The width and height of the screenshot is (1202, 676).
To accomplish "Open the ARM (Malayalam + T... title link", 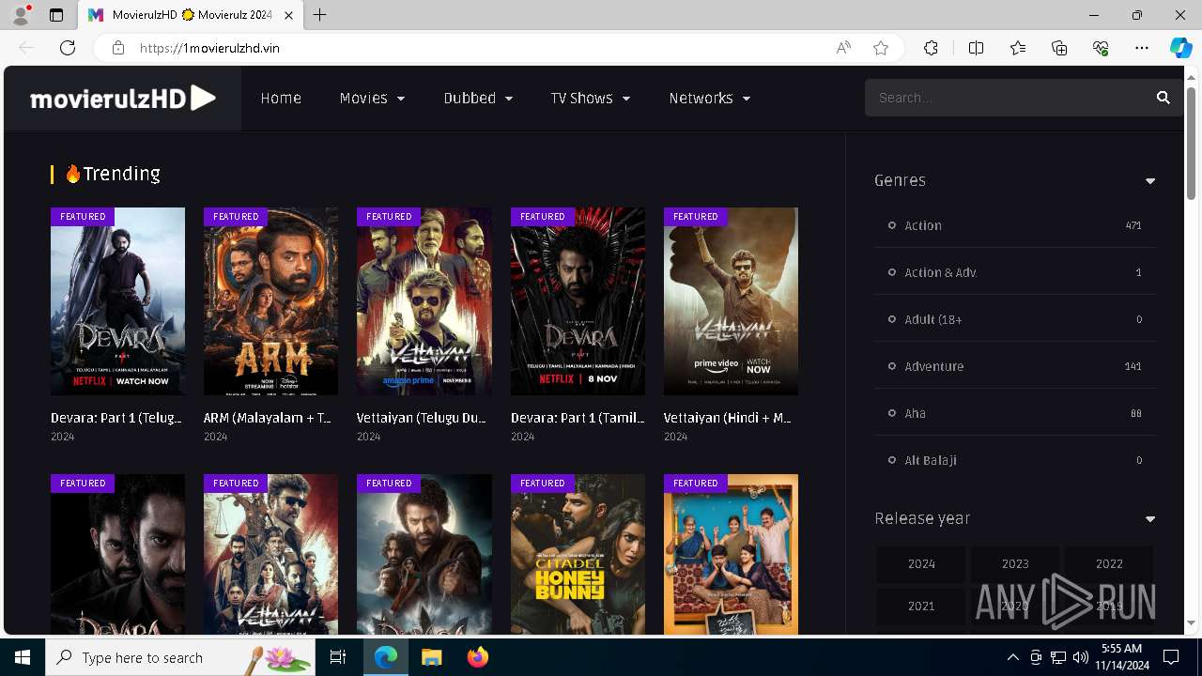I will click(x=268, y=418).
